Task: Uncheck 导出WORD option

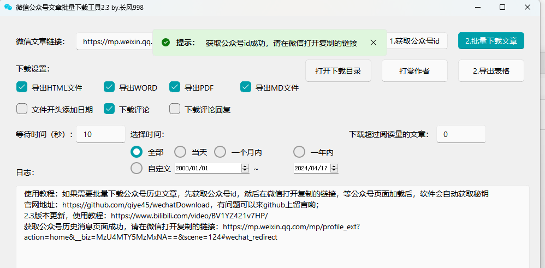Action: (x=109, y=87)
